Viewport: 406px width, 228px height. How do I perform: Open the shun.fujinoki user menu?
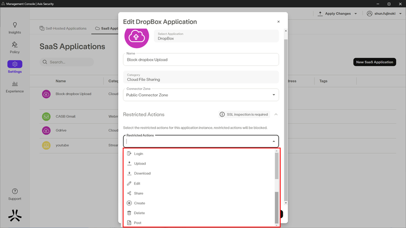(x=384, y=14)
